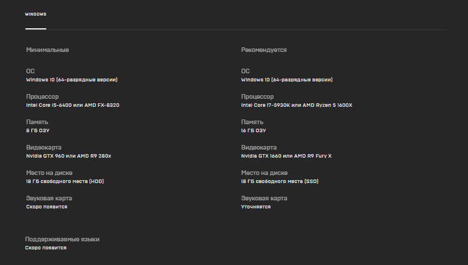Click Скоро появится under supported languages
468x265 pixels.
[x=46, y=248]
